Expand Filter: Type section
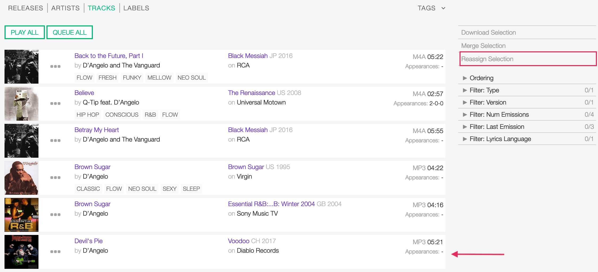The height and width of the screenshot is (272, 598). click(x=527, y=90)
